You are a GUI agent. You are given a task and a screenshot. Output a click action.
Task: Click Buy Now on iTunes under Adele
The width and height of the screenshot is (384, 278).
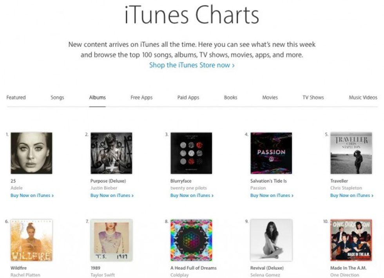pos(32,195)
